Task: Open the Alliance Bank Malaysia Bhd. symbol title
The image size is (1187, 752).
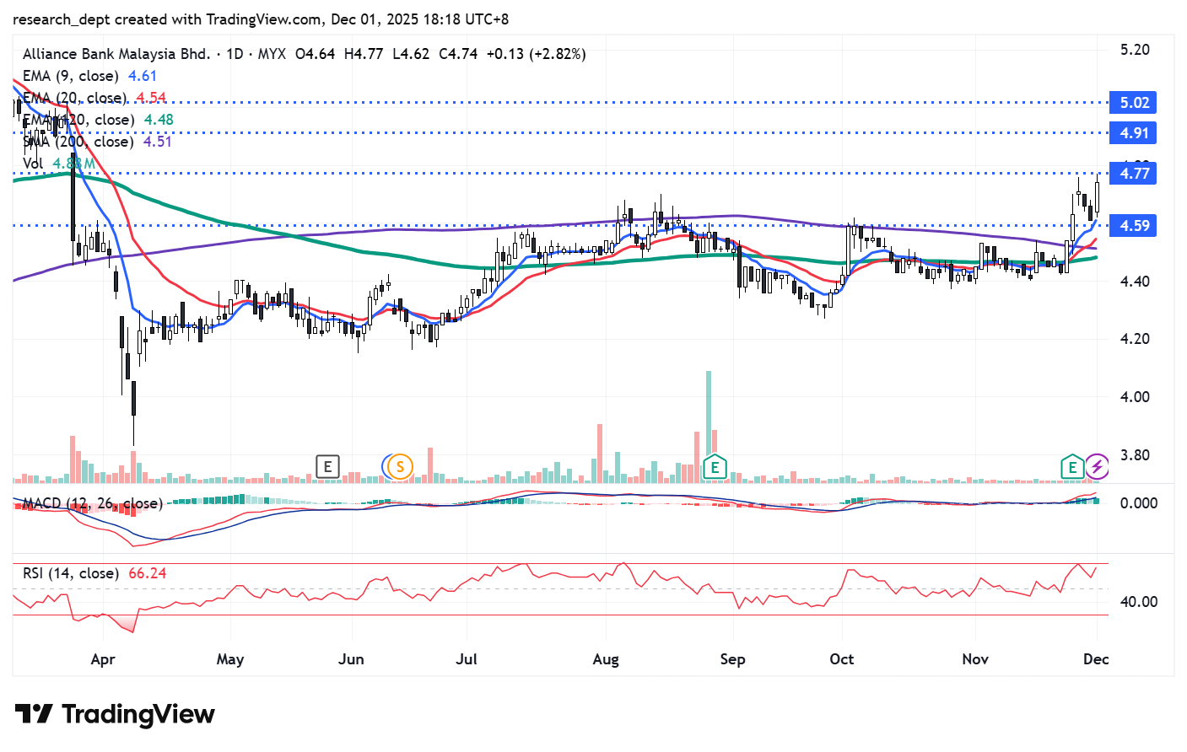Action: coord(116,54)
